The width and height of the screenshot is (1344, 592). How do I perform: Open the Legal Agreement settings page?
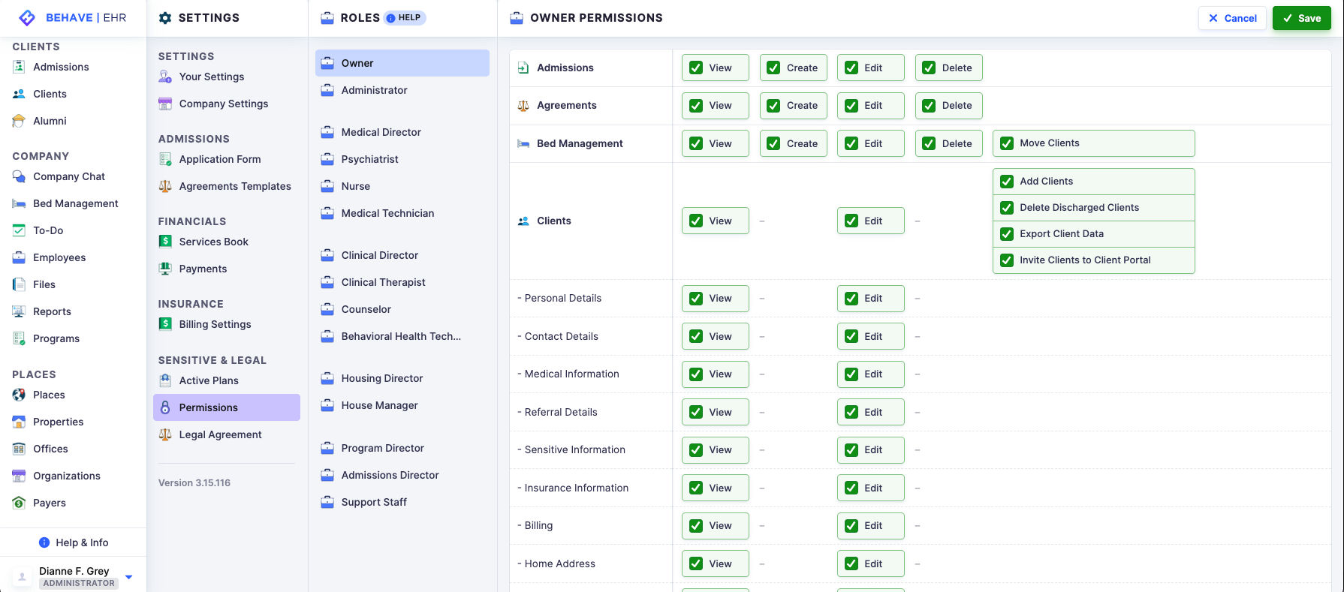[220, 434]
